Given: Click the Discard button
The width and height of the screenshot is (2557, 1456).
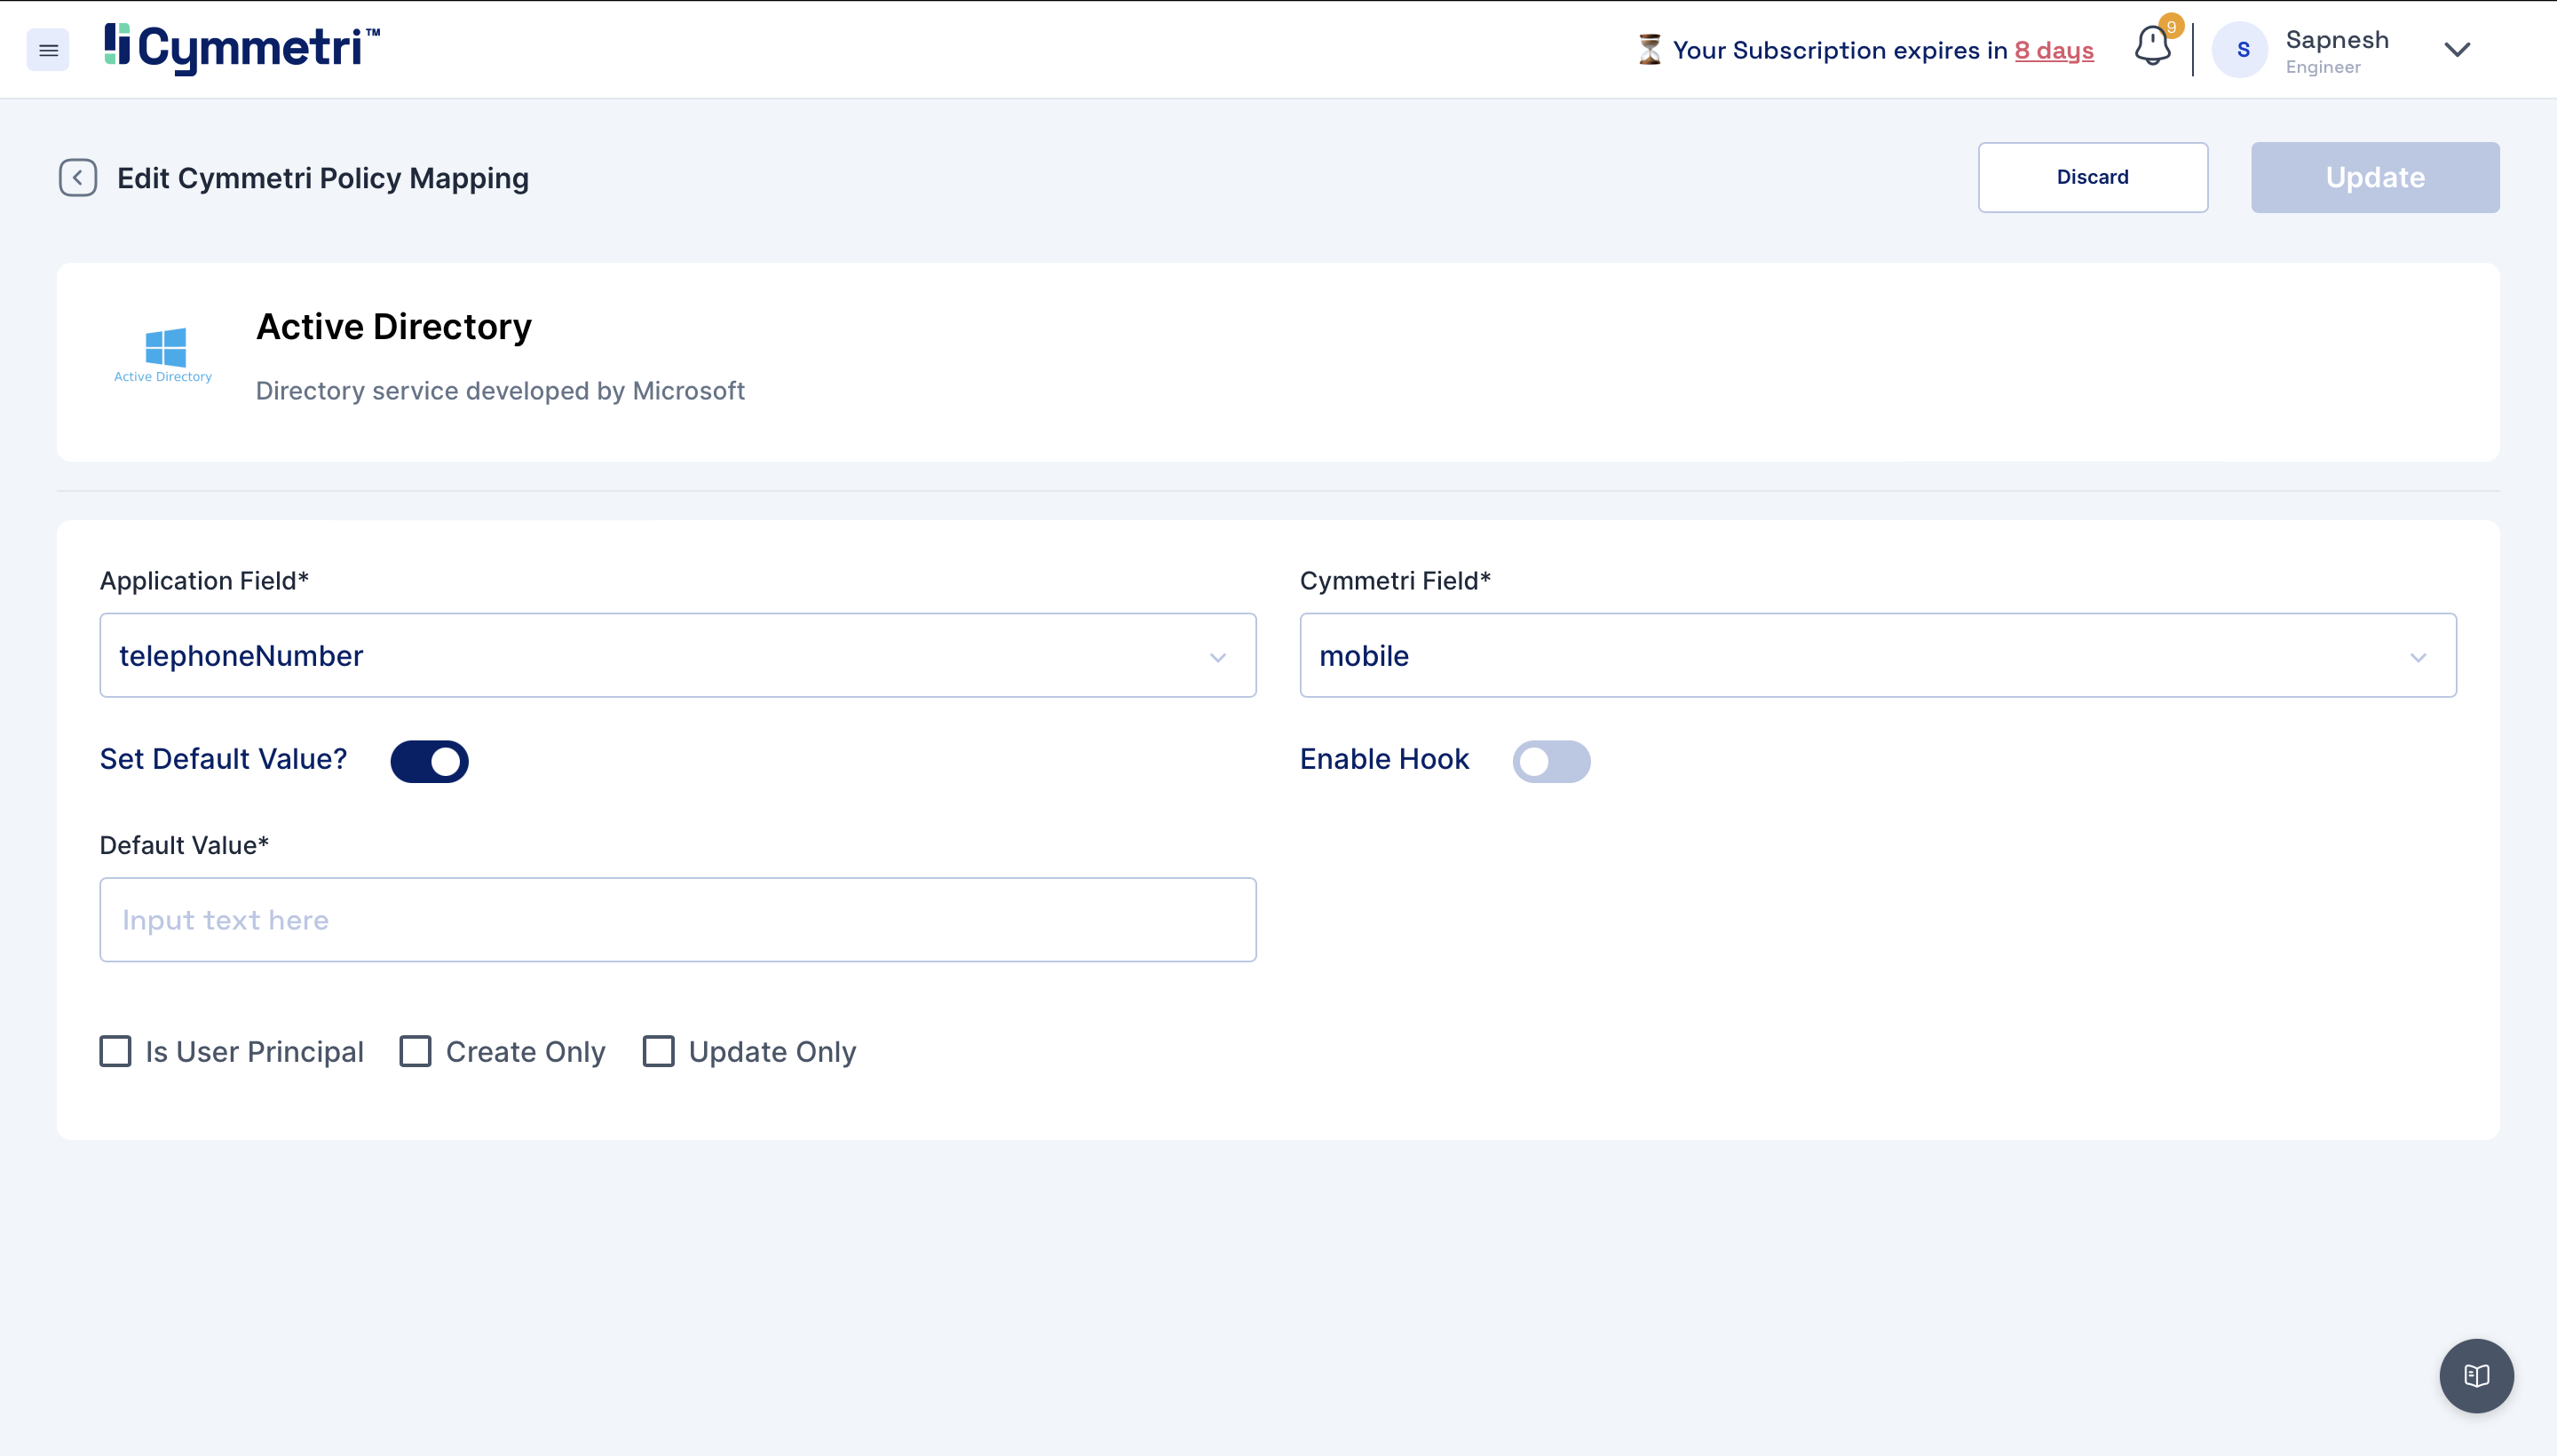Looking at the screenshot, I should pos(2092,177).
